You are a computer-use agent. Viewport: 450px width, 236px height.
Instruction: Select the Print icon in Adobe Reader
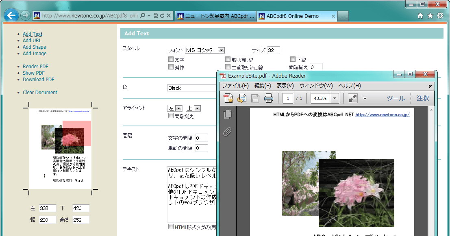coord(268,98)
